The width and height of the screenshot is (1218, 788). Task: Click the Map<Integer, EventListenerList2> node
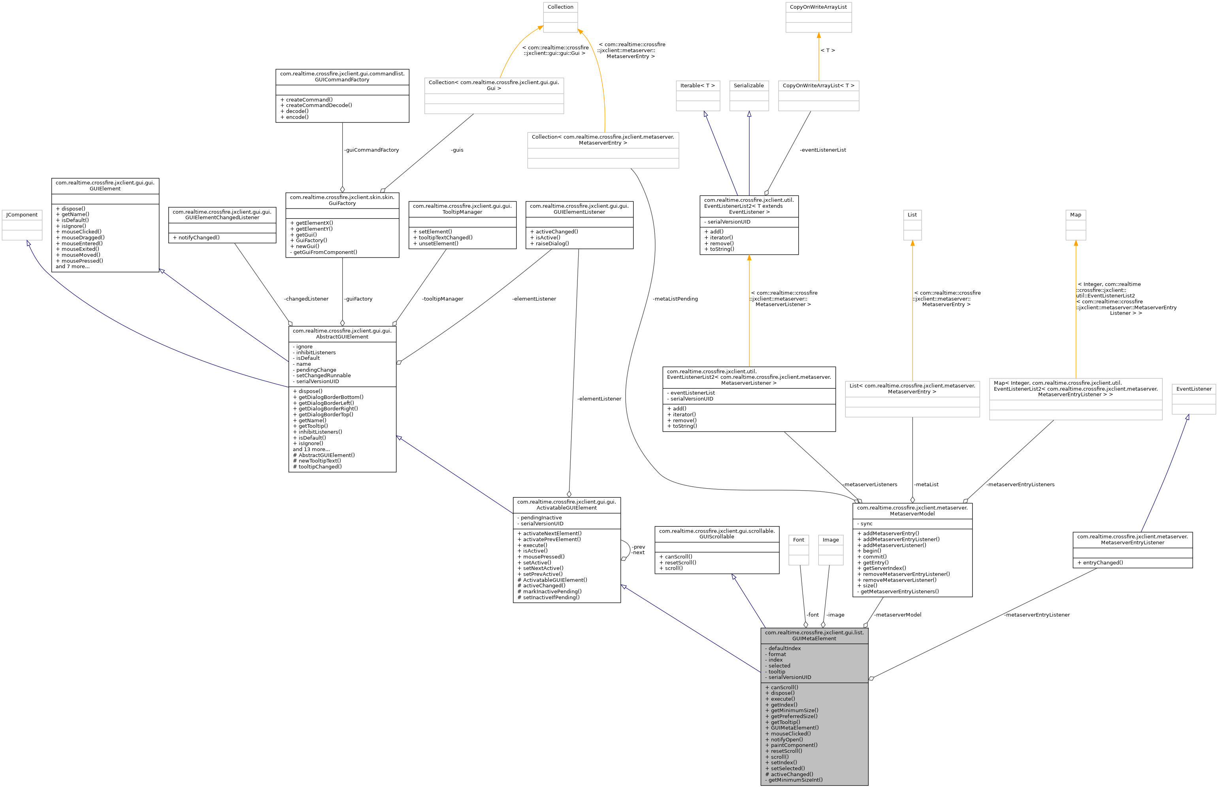(x=1076, y=399)
